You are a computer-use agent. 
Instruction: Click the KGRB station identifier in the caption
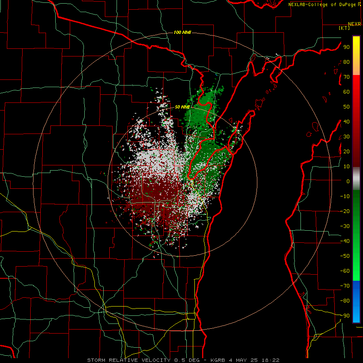(x=218, y=360)
